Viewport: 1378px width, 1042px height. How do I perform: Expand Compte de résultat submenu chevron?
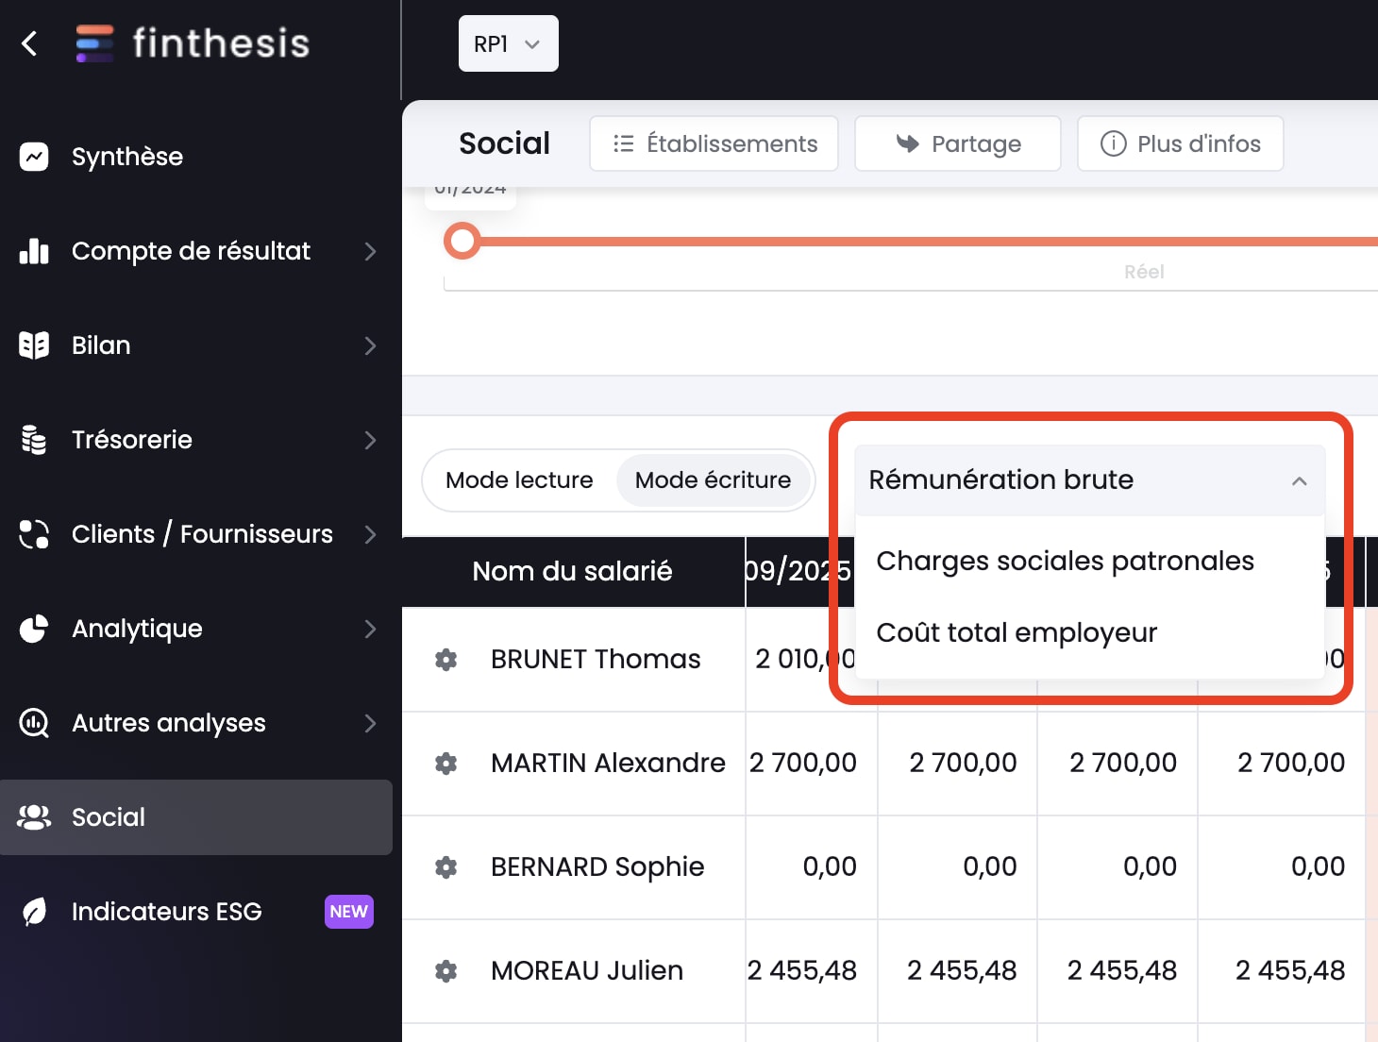tap(370, 252)
